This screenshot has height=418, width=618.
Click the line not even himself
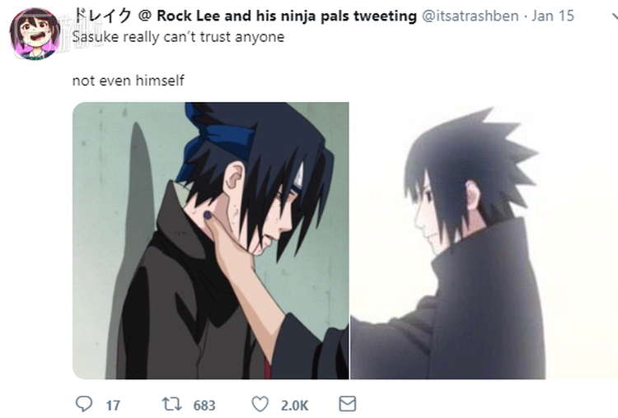[128, 81]
